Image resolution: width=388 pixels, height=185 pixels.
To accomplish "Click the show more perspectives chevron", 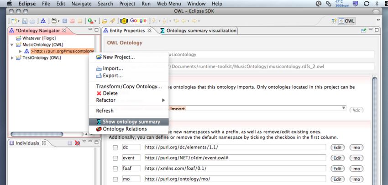I will [378, 20].
